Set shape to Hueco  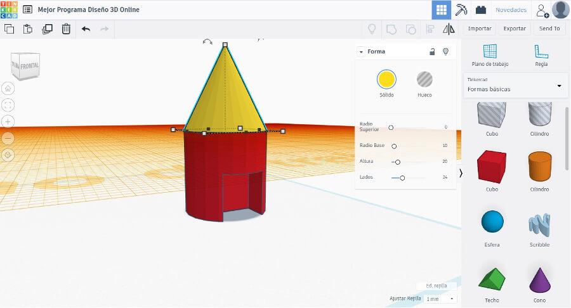(424, 79)
